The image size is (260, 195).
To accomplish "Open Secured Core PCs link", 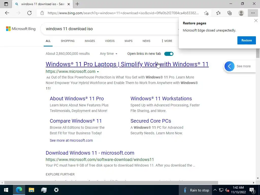I will point(151,121).
